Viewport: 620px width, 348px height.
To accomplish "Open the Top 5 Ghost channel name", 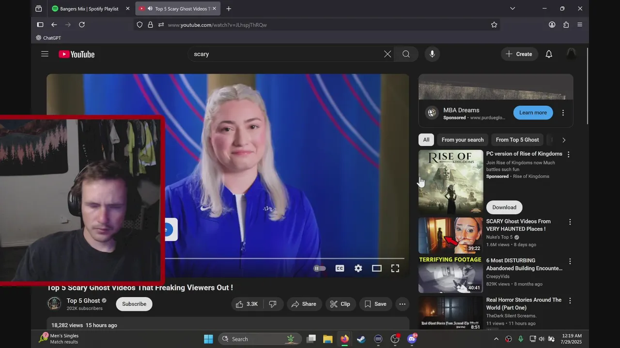I will tap(83, 301).
